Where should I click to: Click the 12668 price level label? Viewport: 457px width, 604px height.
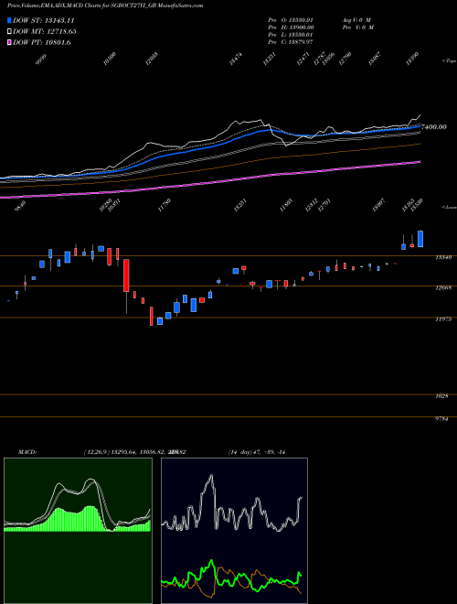pyautogui.click(x=442, y=287)
